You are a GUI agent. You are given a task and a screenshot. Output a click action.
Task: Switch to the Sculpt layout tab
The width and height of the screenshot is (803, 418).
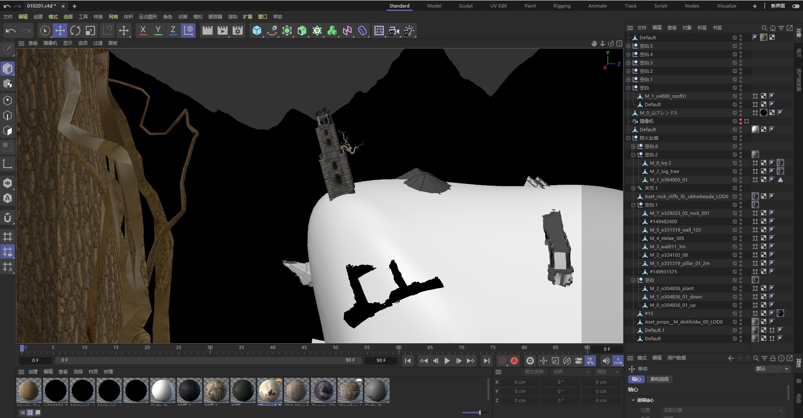click(465, 6)
